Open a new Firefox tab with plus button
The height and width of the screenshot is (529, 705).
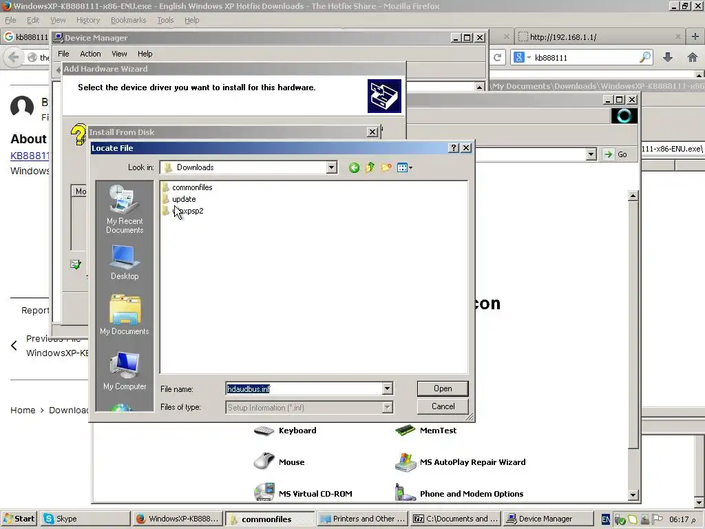[695, 37]
